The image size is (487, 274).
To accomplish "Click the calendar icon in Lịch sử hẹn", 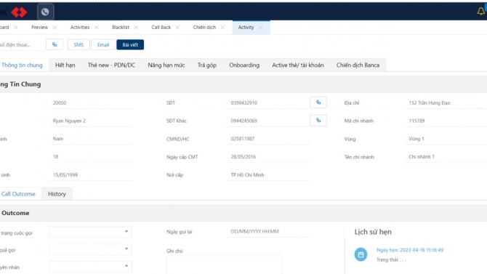I will [x=361, y=254].
